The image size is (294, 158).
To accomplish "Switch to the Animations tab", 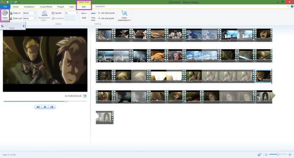I will coord(29,7).
